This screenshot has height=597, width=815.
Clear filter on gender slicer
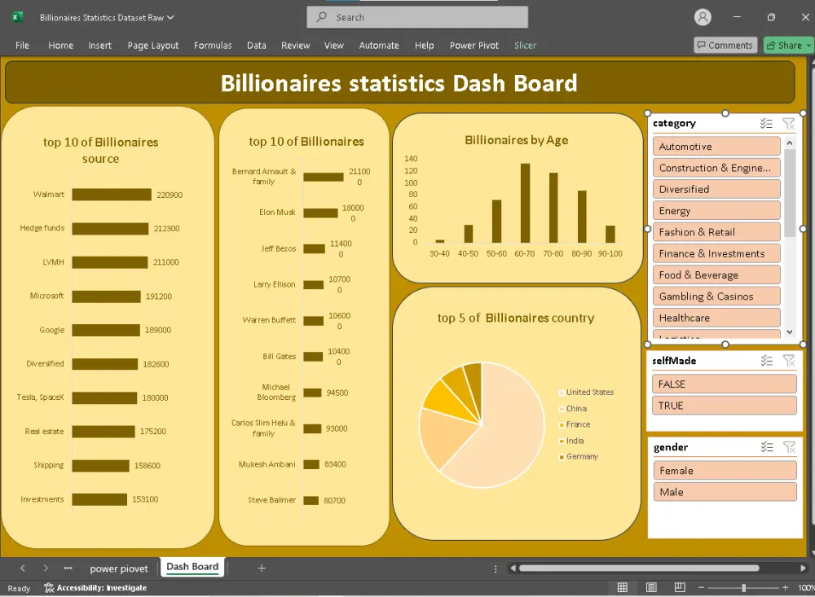[x=789, y=447]
